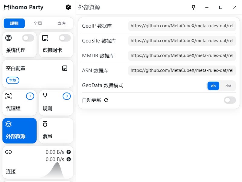This screenshot has width=242, height=182.
Task: Click the 外部资源 card label
Action: tap(16, 136)
